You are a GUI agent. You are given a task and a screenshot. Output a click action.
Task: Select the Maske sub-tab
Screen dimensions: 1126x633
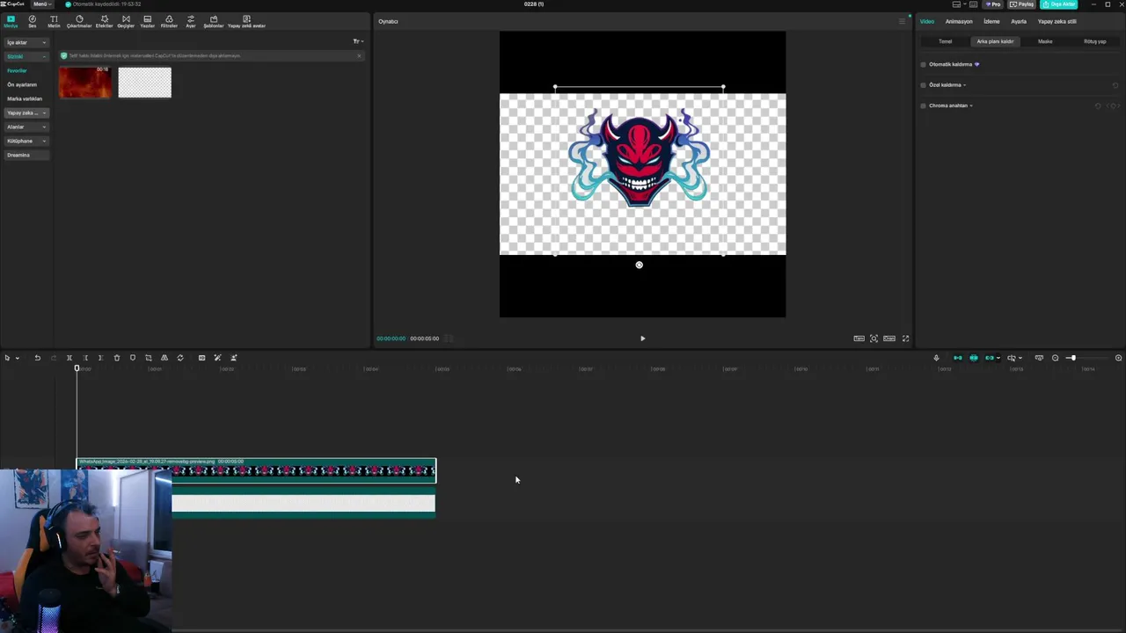click(1045, 41)
